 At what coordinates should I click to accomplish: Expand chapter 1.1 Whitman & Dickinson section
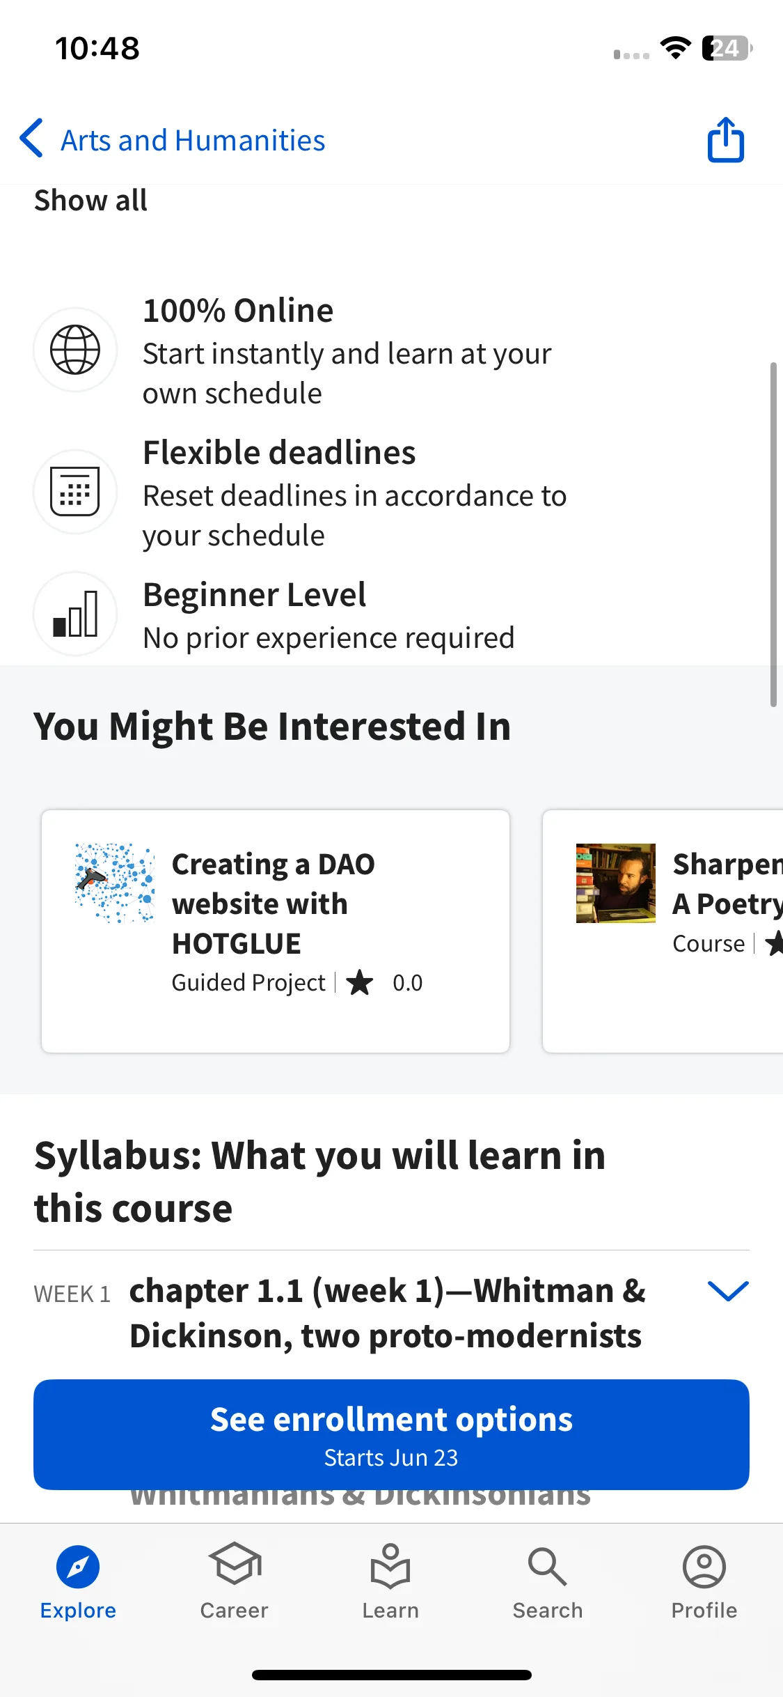(x=387, y=1313)
